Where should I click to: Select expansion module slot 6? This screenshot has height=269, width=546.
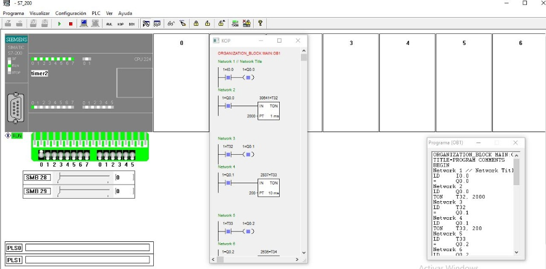pos(519,83)
